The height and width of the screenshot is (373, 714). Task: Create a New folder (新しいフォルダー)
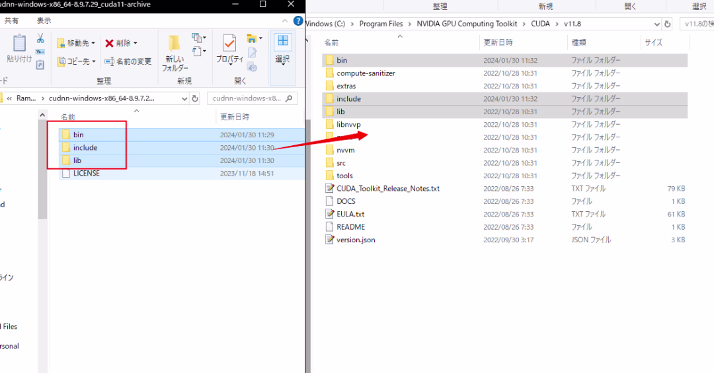click(x=175, y=53)
